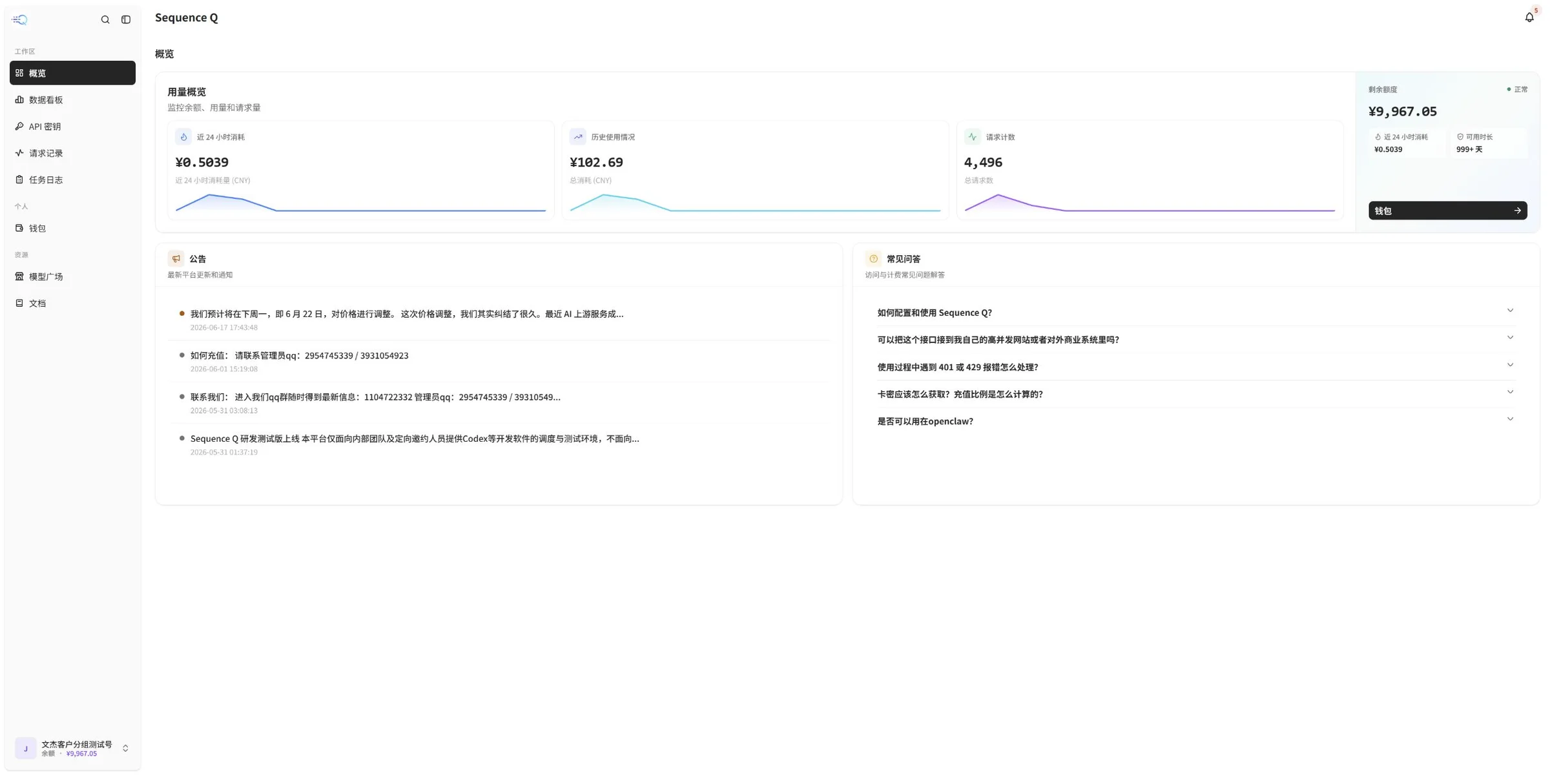
Task: Open the sidebar search icon
Action: (105, 19)
